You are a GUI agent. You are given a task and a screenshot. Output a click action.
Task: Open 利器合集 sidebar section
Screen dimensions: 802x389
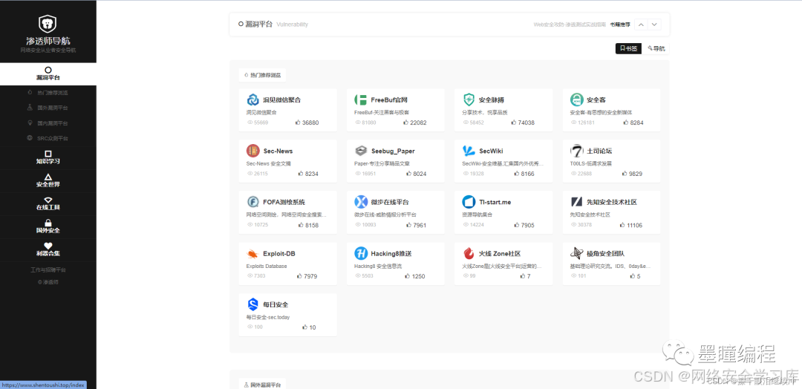pos(48,250)
